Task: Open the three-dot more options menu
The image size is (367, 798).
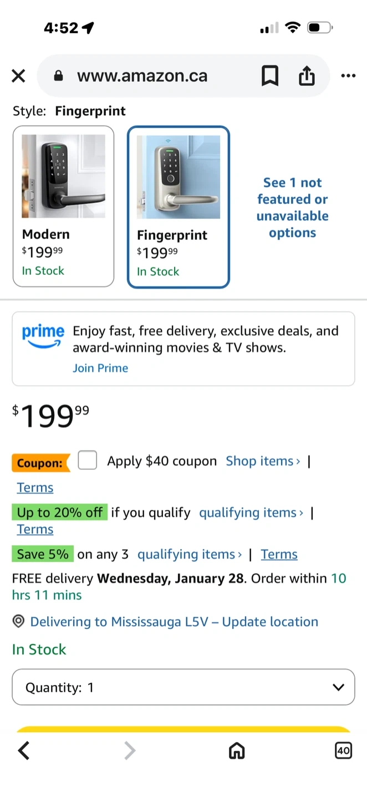Action: pos(348,76)
